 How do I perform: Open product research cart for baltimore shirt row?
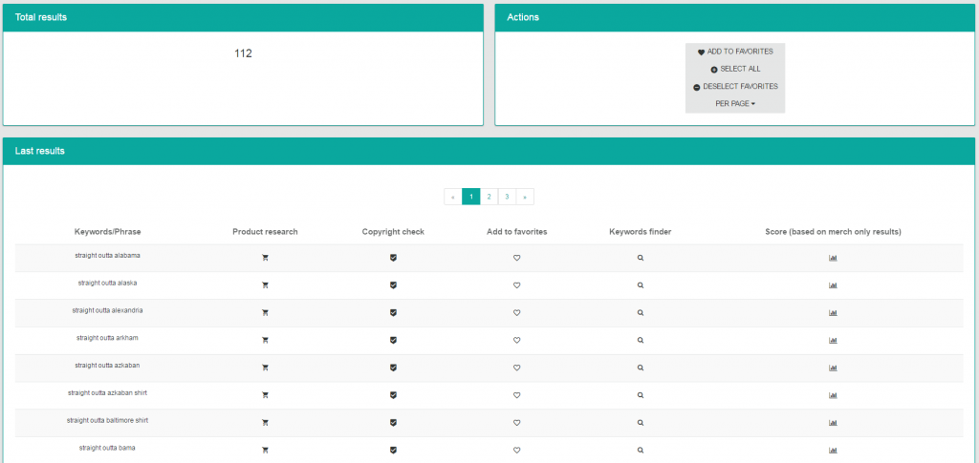tap(265, 423)
